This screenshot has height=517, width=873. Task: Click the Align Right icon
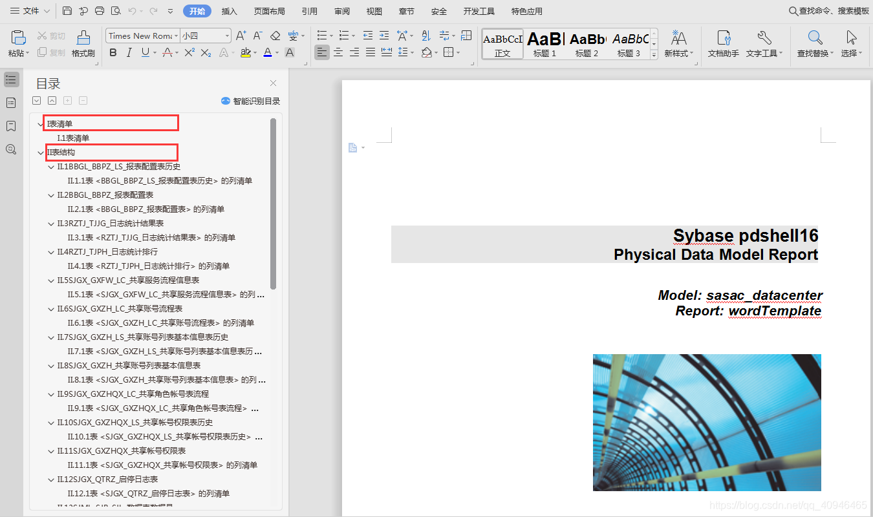tap(354, 52)
